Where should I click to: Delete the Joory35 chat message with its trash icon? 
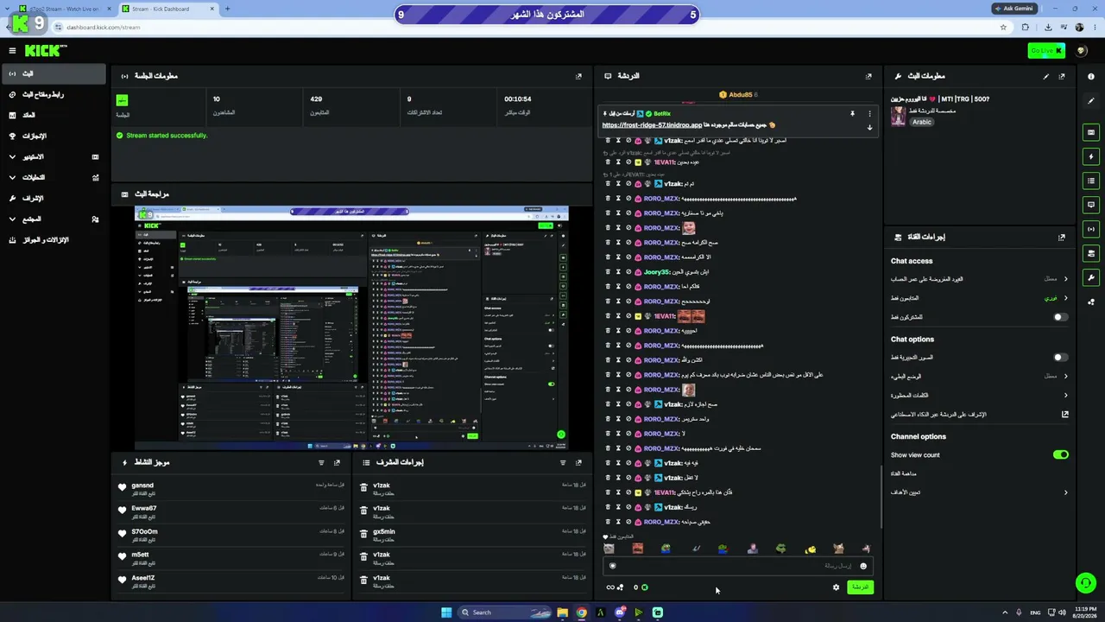tap(607, 272)
